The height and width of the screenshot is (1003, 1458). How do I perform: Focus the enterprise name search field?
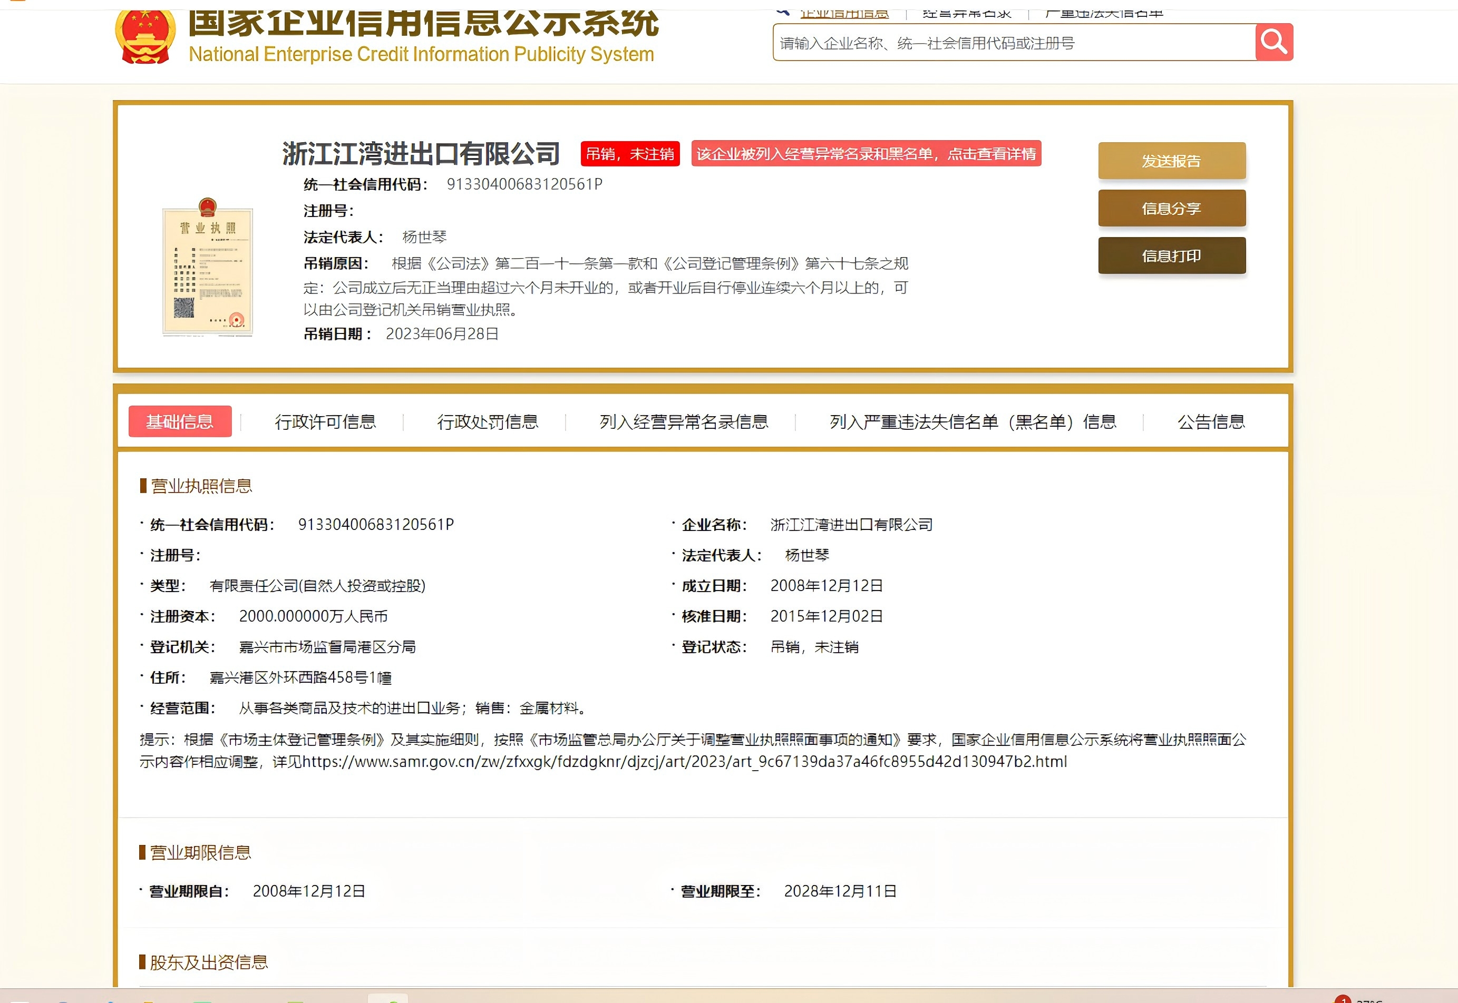(1014, 43)
